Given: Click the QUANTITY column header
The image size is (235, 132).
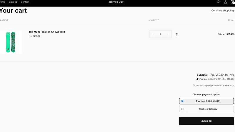Looking at the screenshot, I should tap(154, 20).
